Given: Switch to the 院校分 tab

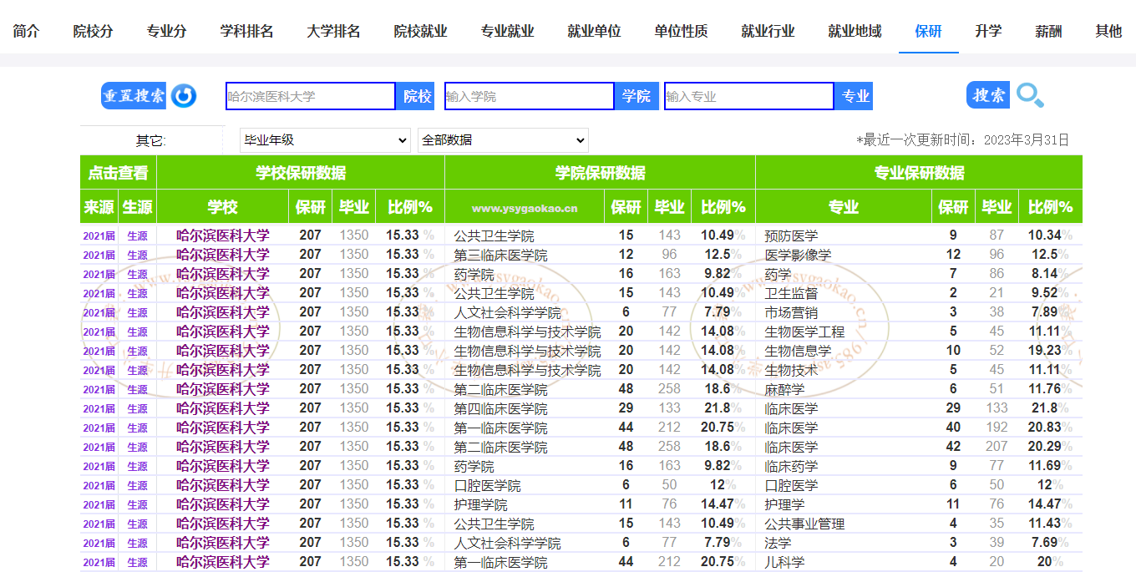Looking at the screenshot, I should [94, 31].
